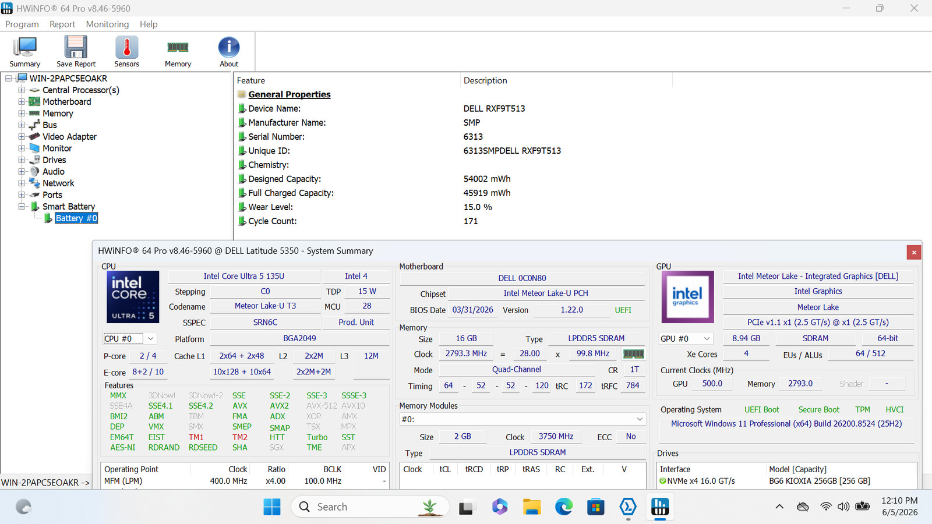Click the DELL 0C0N80 motherboard field
This screenshot has height=524, width=932.
pyautogui.click(x=522, y=278)
